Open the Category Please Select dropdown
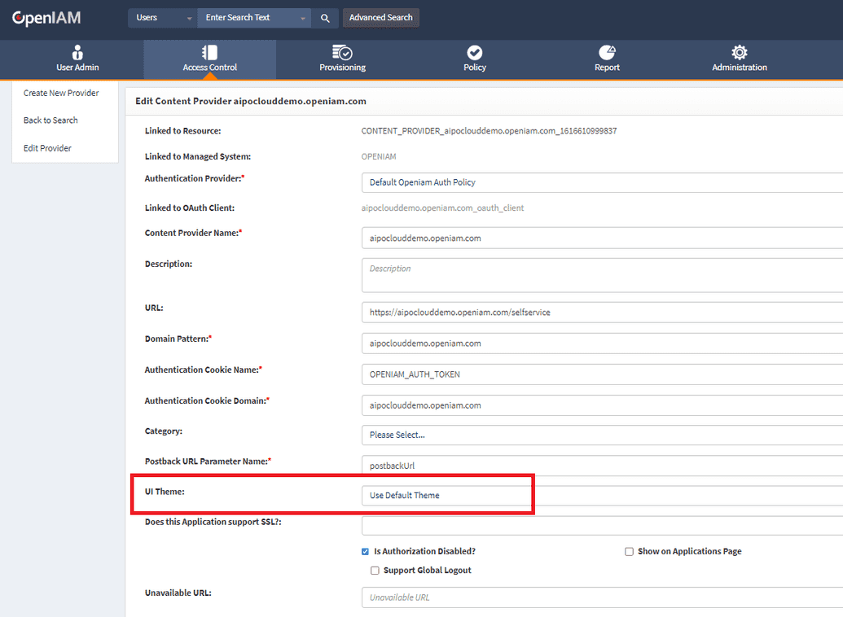The width and height of the screenshot is (843, 617). (x=601, y=435)
